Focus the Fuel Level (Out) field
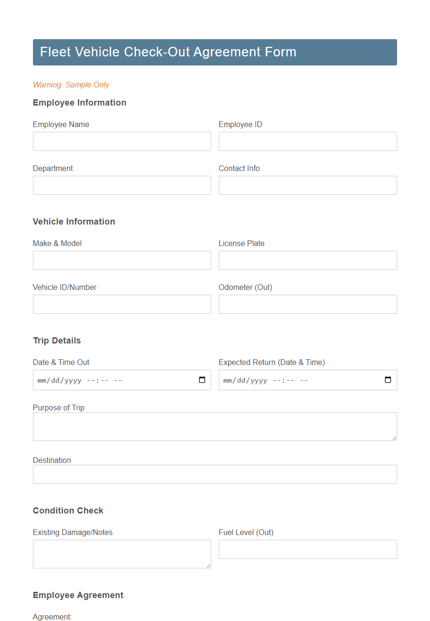430x621 pixels. tap(308, 549)
